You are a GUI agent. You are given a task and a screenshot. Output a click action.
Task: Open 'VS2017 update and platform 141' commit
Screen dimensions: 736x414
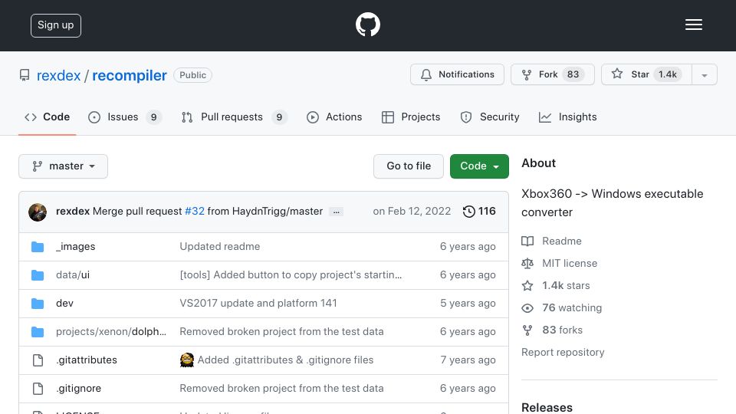tap(258, 304)
